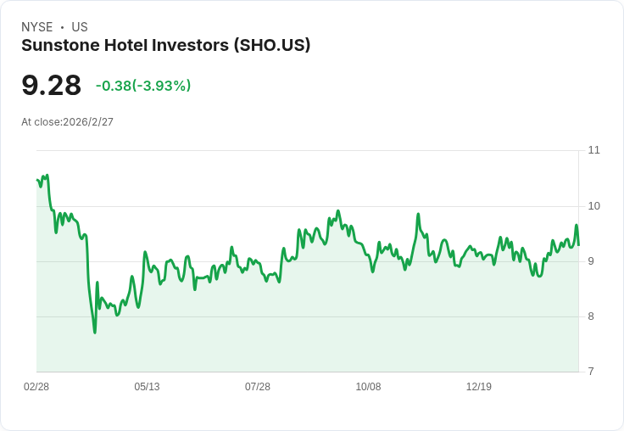Select the 10 label on price axis

point(593,206)
